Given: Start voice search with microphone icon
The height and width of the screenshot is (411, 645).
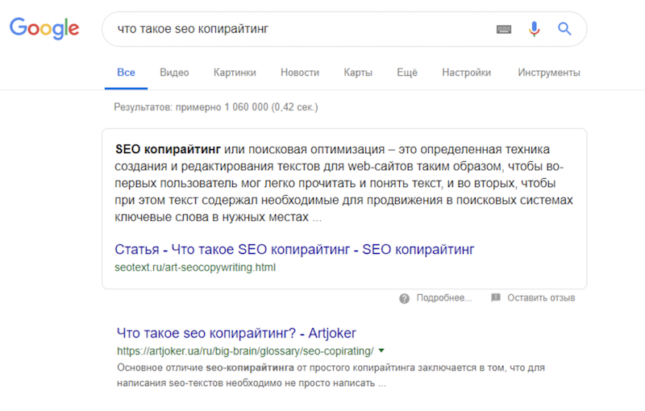Looking at the screenshot, I should click(534, 29).
